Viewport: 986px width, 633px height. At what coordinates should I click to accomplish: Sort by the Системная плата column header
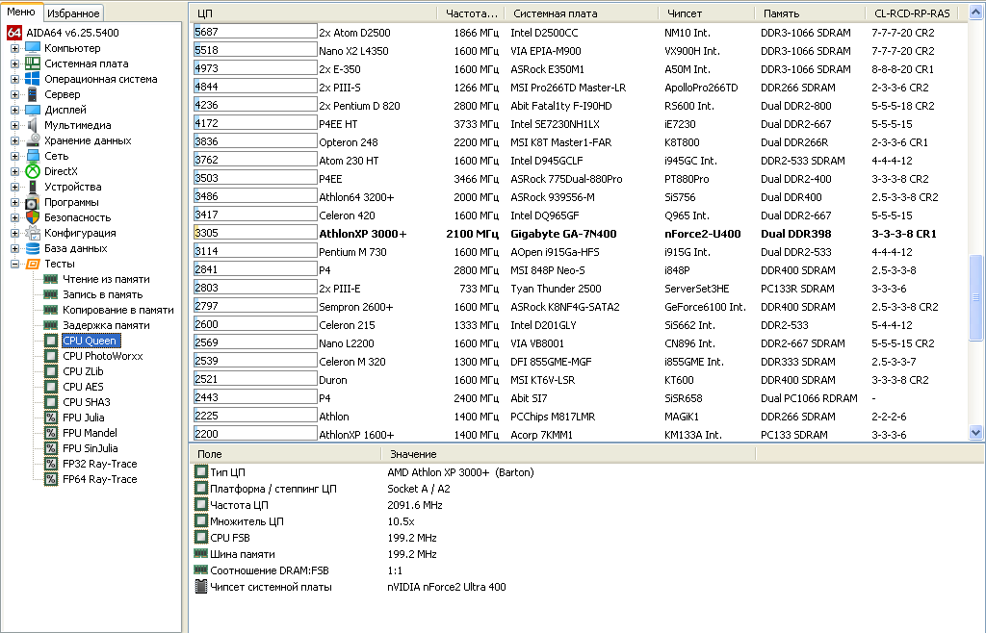click(x=581, y=13)
